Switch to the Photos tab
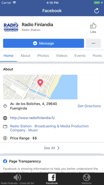This screenshot has height=185, width=104. (x=43, y=56)
